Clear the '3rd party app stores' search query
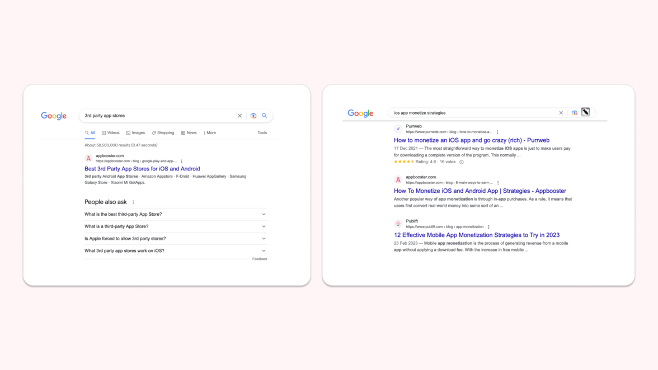Screen dimensions: 658x370 [239, 116]
